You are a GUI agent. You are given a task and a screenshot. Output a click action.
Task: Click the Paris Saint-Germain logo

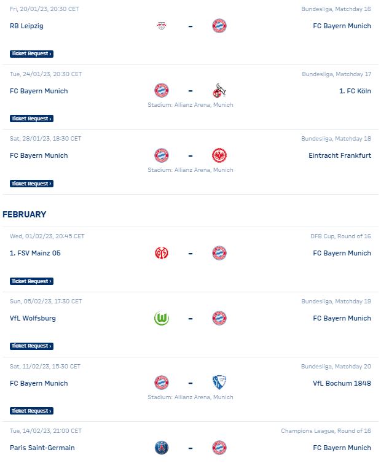coord(162,448)
